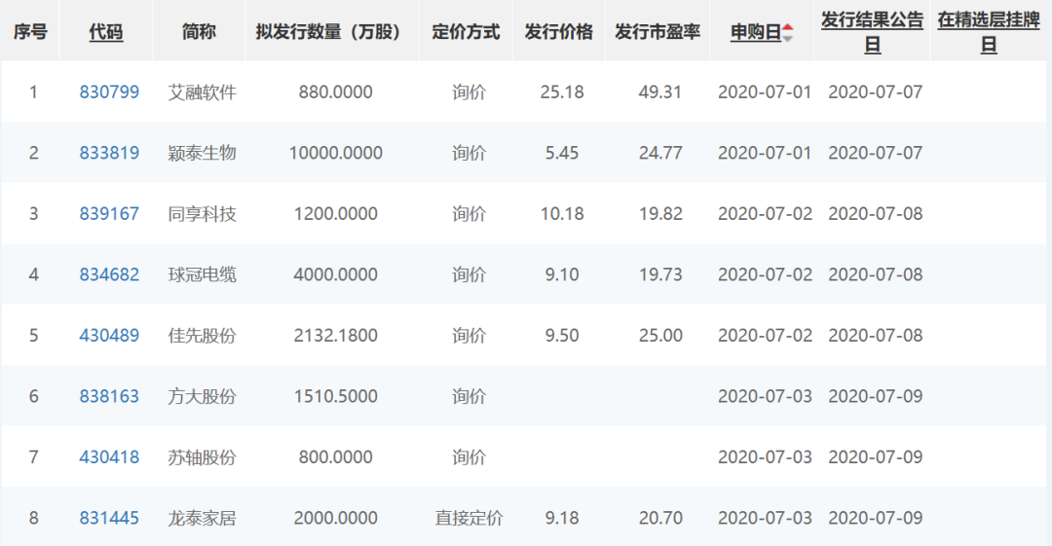Select the 艾融软件 name cell

(x=202, y=91)
